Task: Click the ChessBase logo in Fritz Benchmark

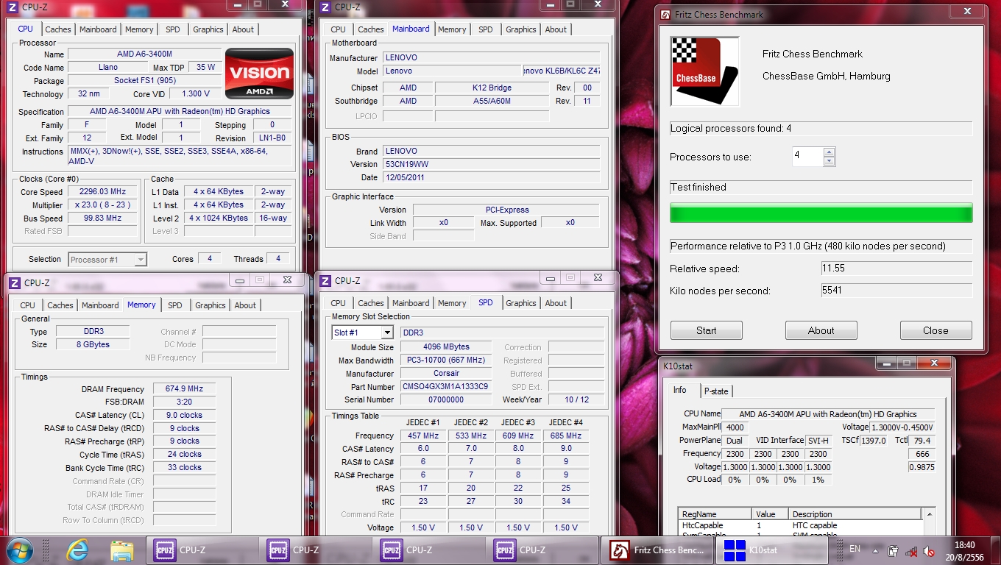Action: (x=704, y=71)
